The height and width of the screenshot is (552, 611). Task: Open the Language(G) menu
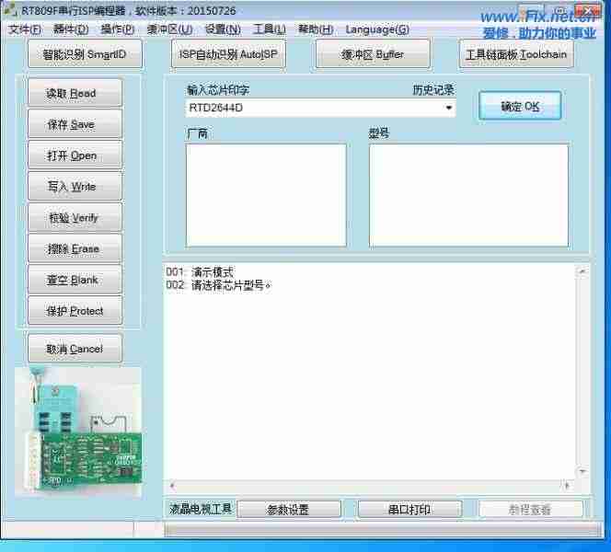377,29
